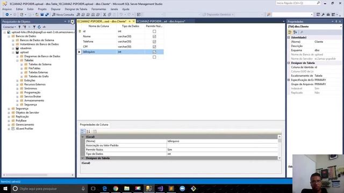Image resolution: width=344 pixels, height=193 pixels.
Task: Close the dbo.Cliente designer tab
Action: (133, 21)
